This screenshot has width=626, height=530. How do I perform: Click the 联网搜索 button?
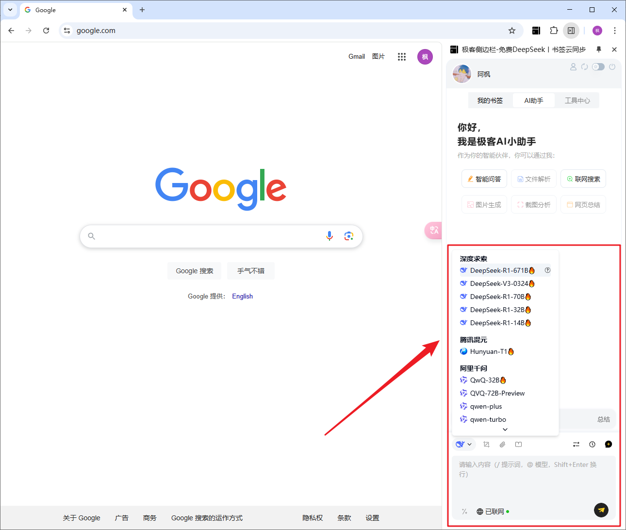[x=583, y=179]
